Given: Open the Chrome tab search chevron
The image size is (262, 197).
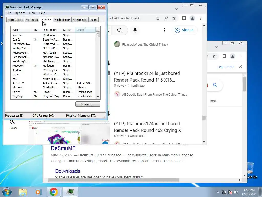Looking at the screenshot, I should tap(177, 9).
